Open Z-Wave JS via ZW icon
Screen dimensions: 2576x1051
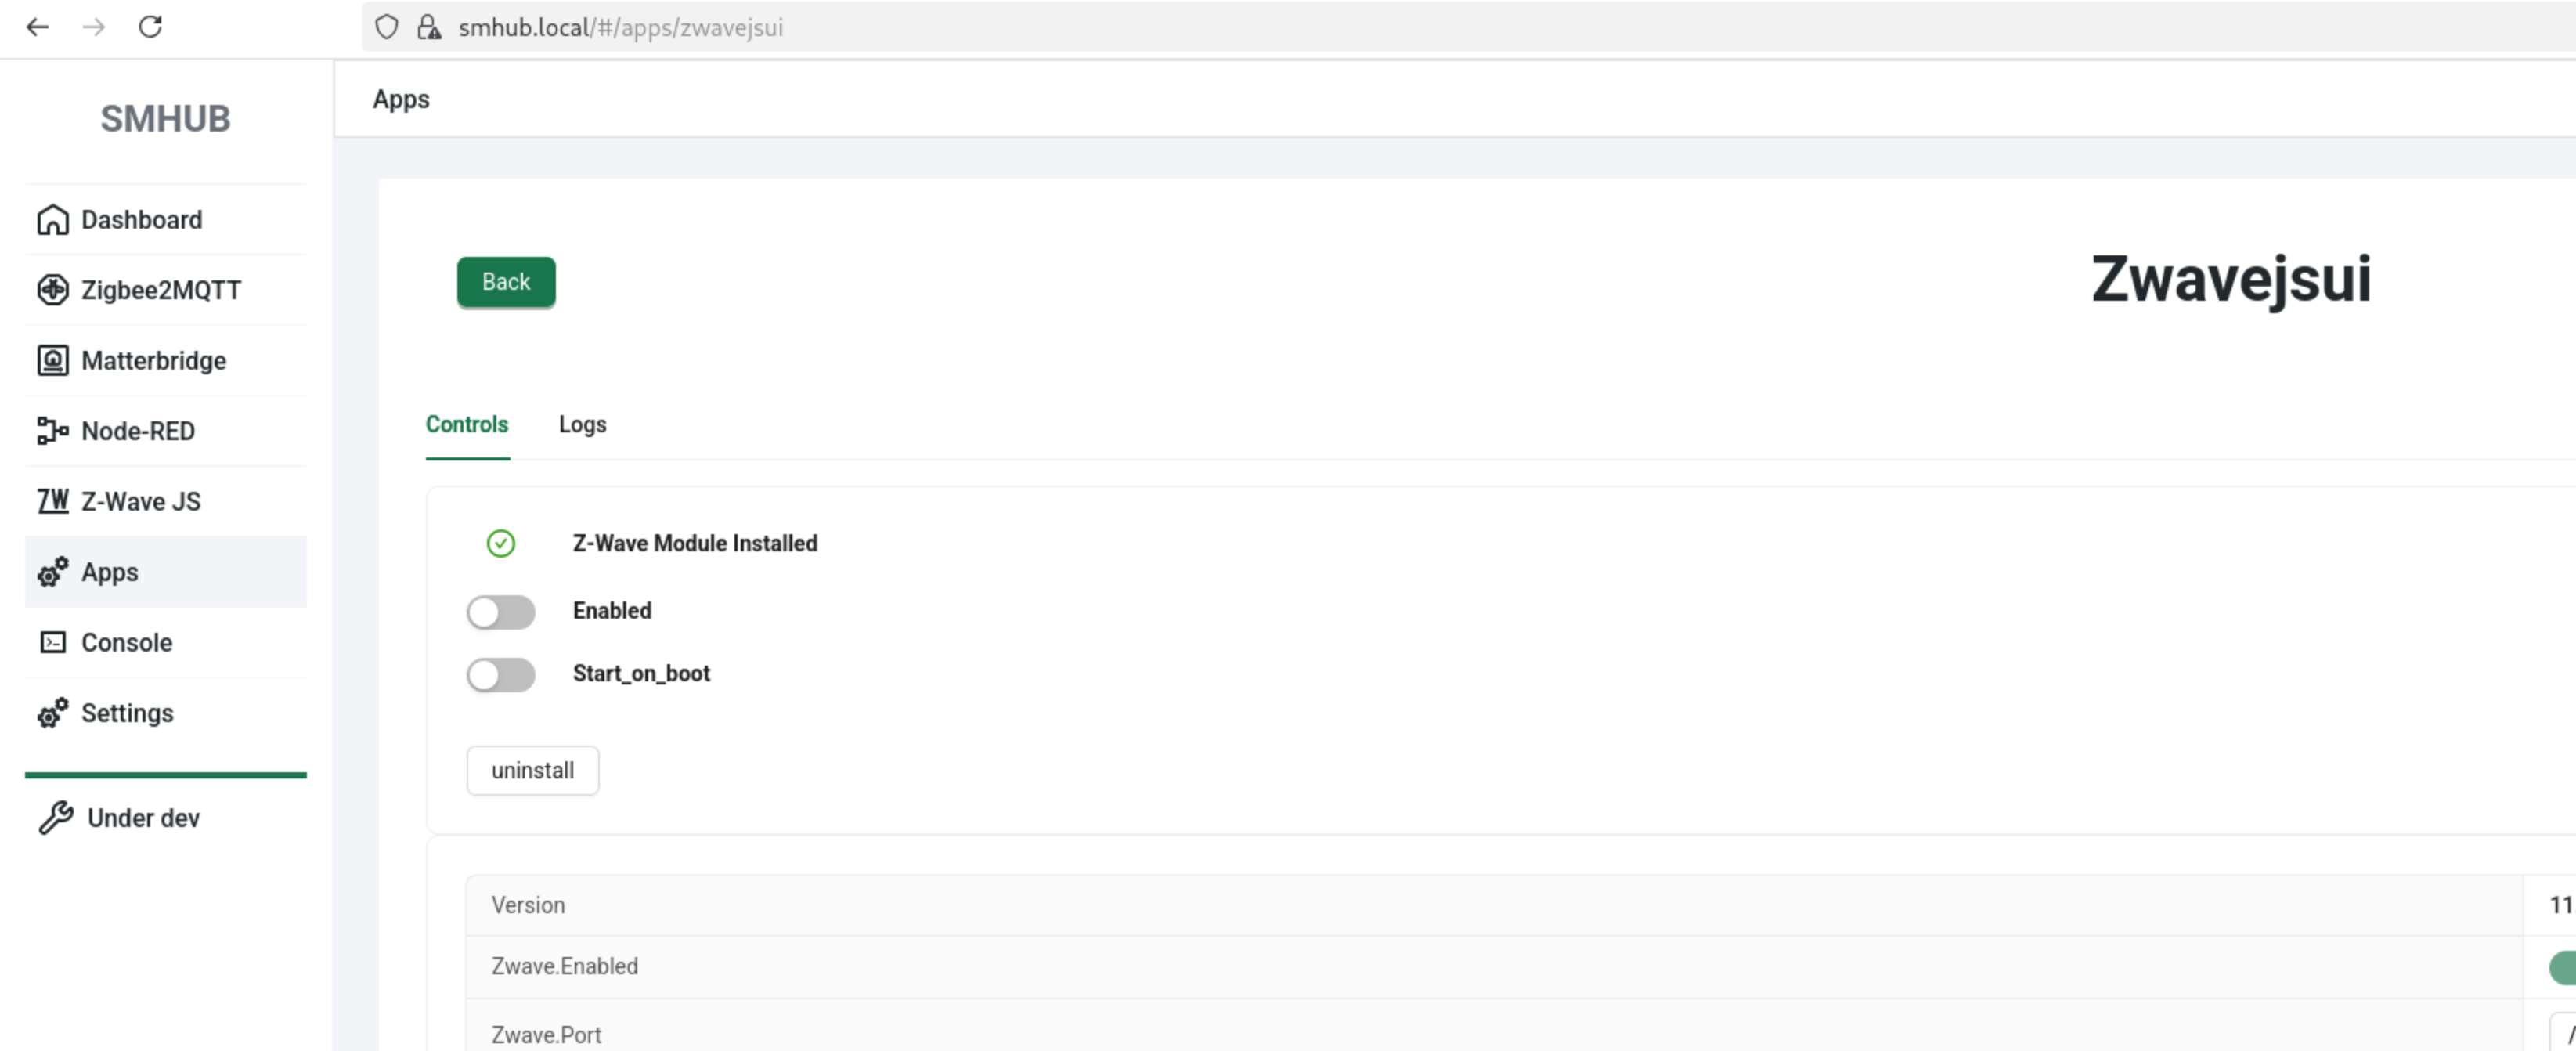[x=52, y=501]
